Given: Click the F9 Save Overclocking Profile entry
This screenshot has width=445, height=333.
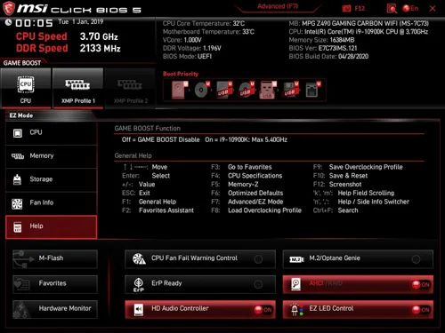Looking at the screenshot, I should [358, 167].
